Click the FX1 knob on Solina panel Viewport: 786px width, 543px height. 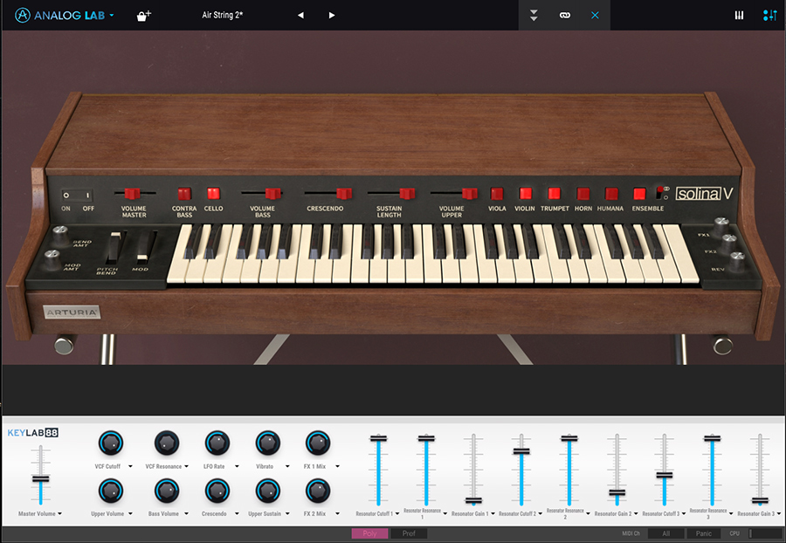[x=721, y=225]
